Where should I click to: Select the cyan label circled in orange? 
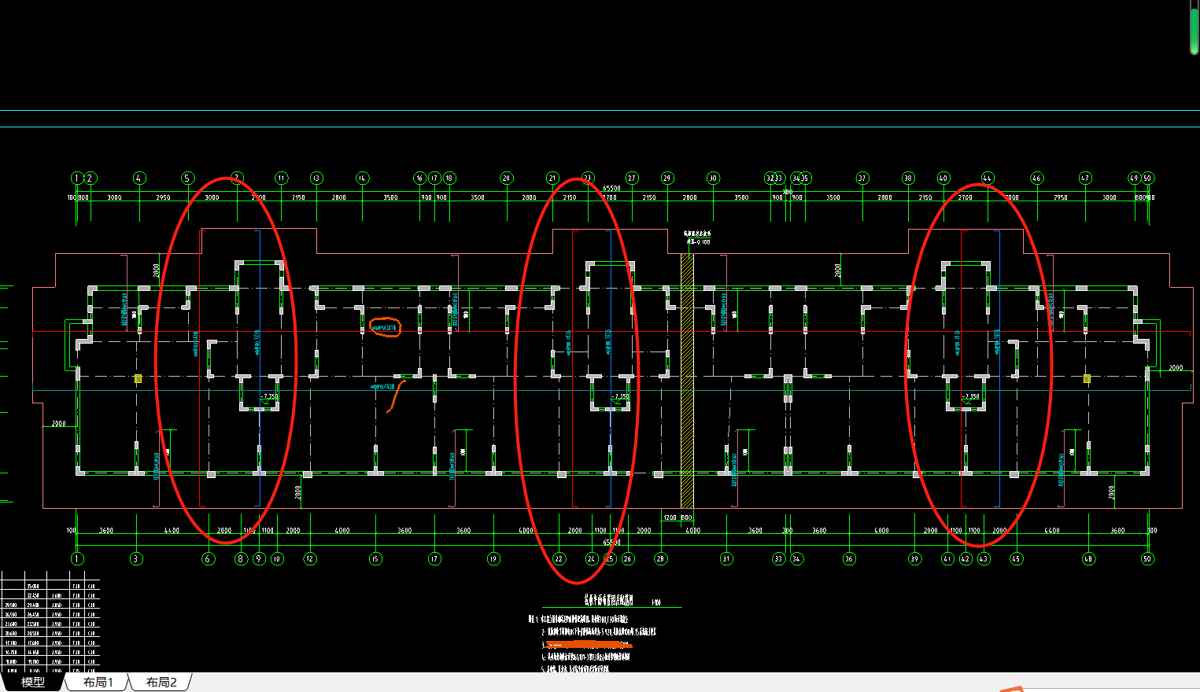pyautogui.click(x=385, y=327)
